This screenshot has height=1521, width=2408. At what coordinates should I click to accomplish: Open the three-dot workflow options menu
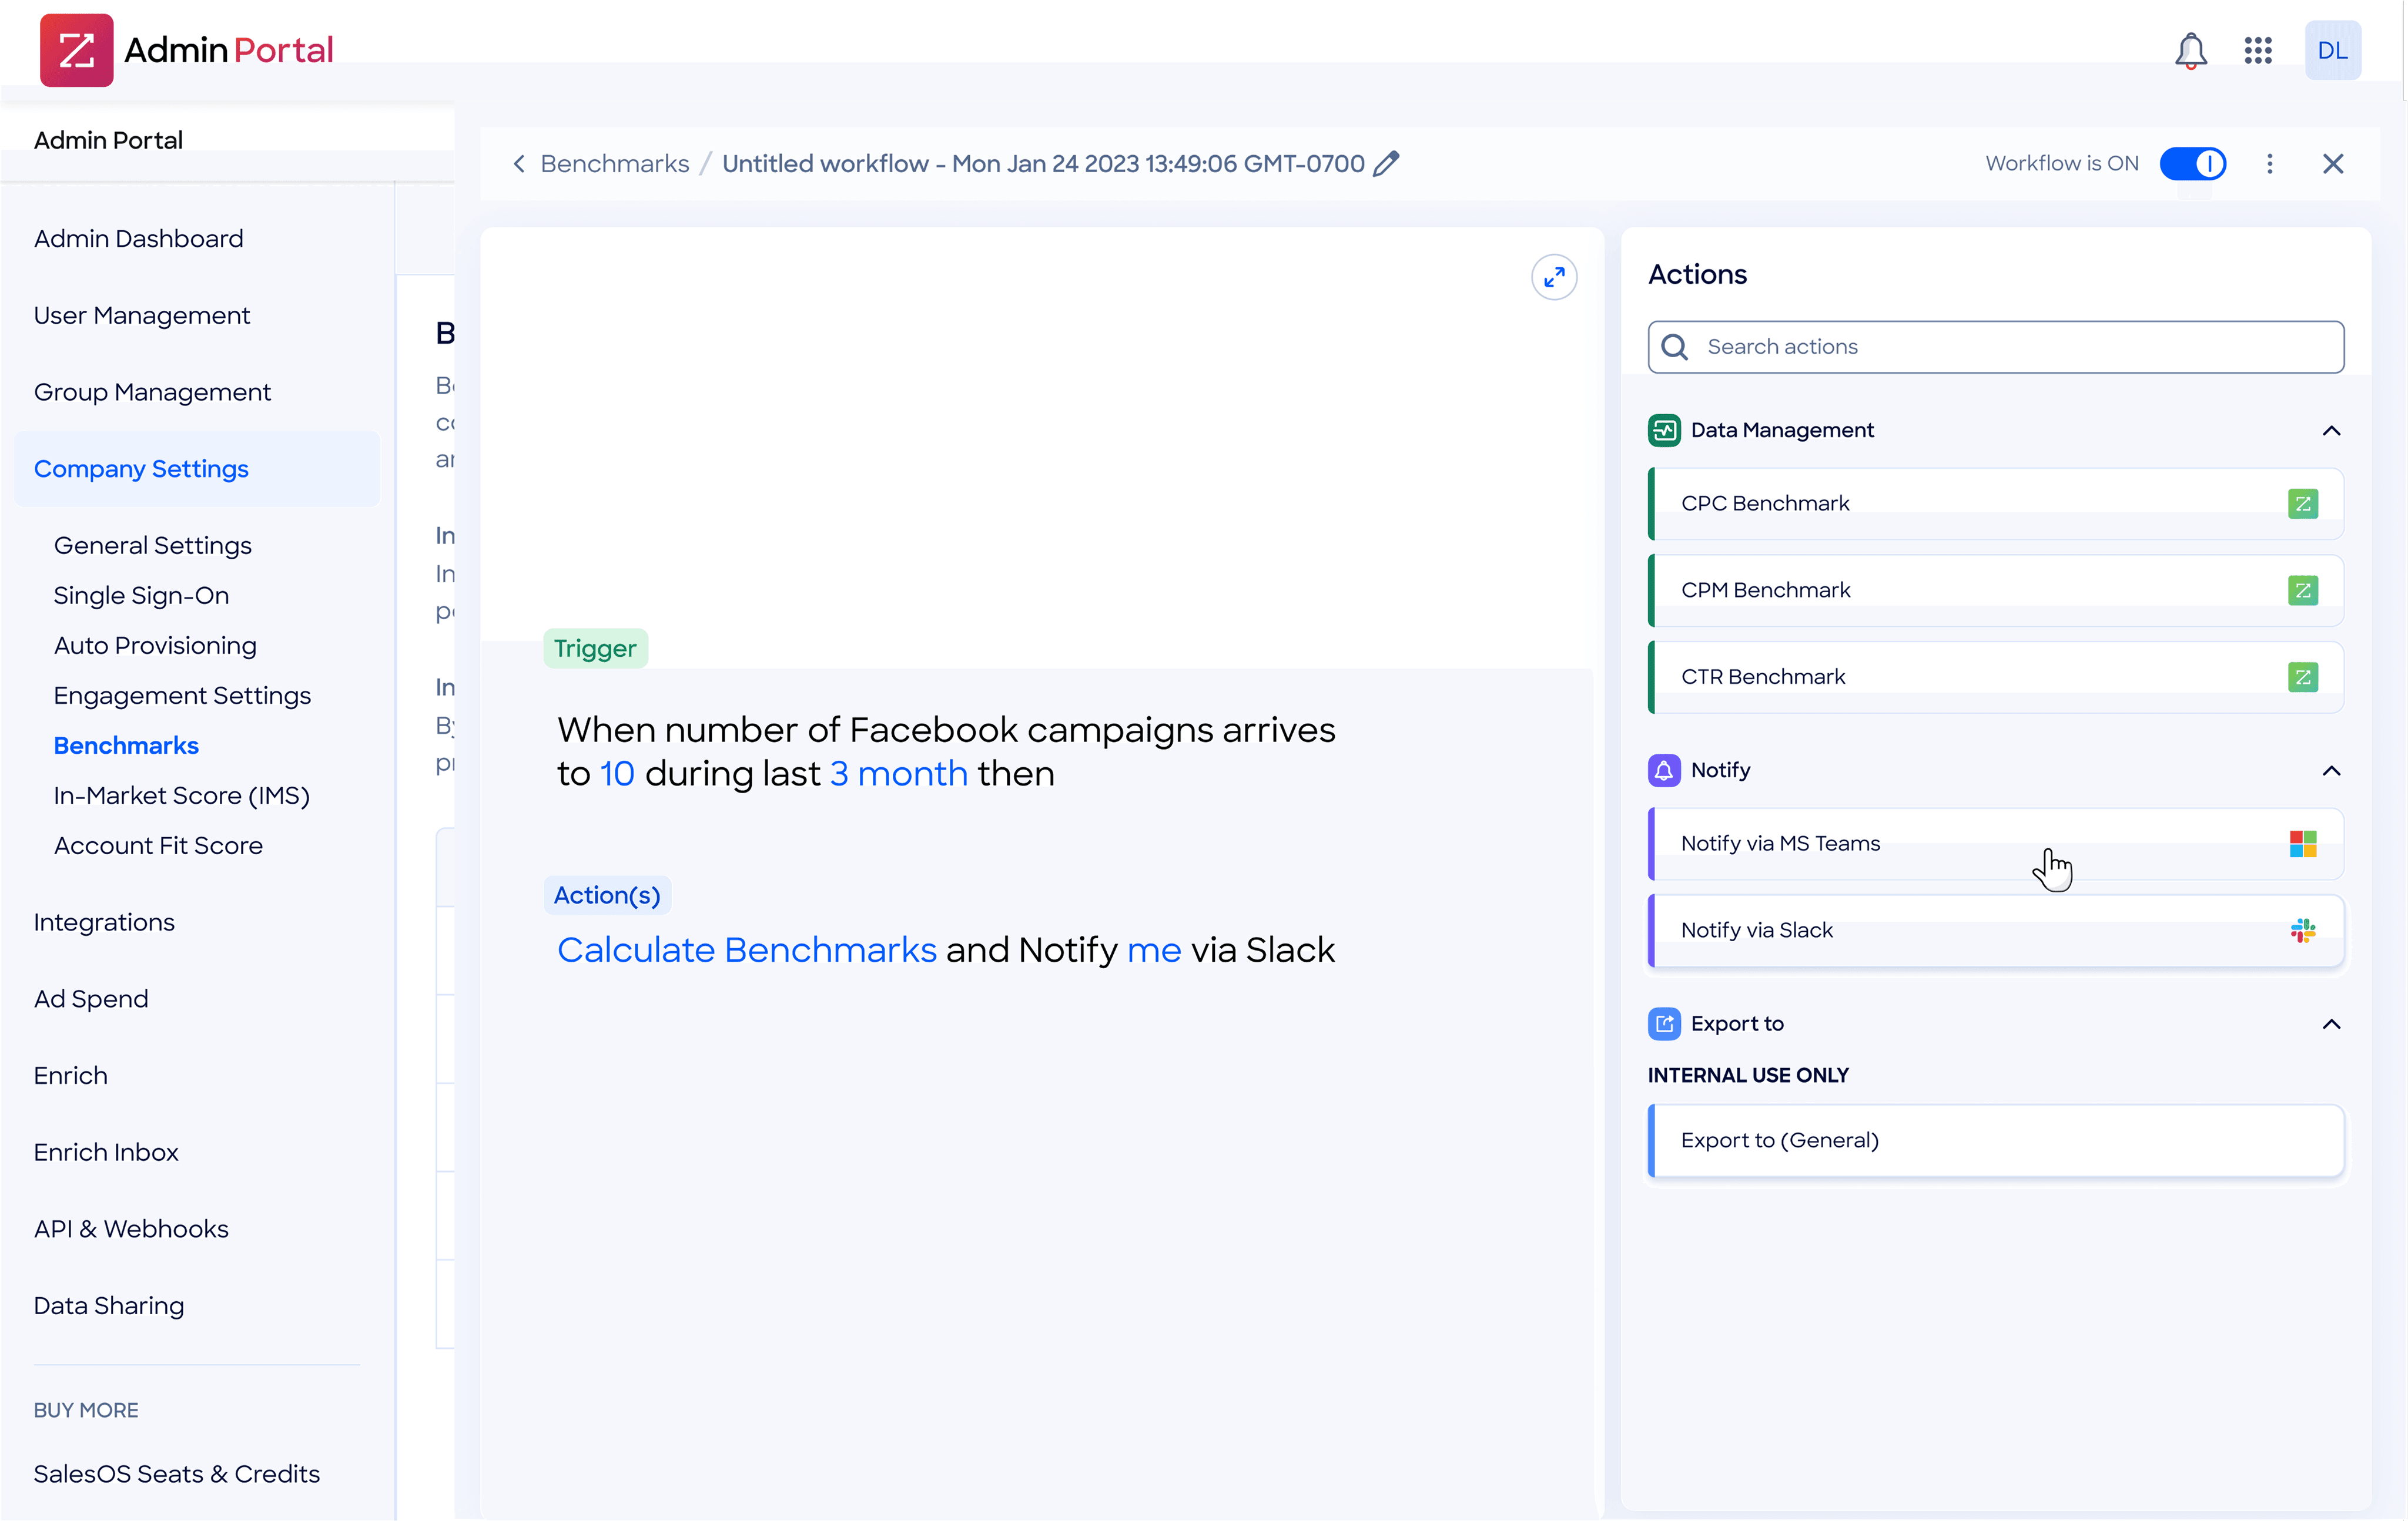pos(2270,163)
